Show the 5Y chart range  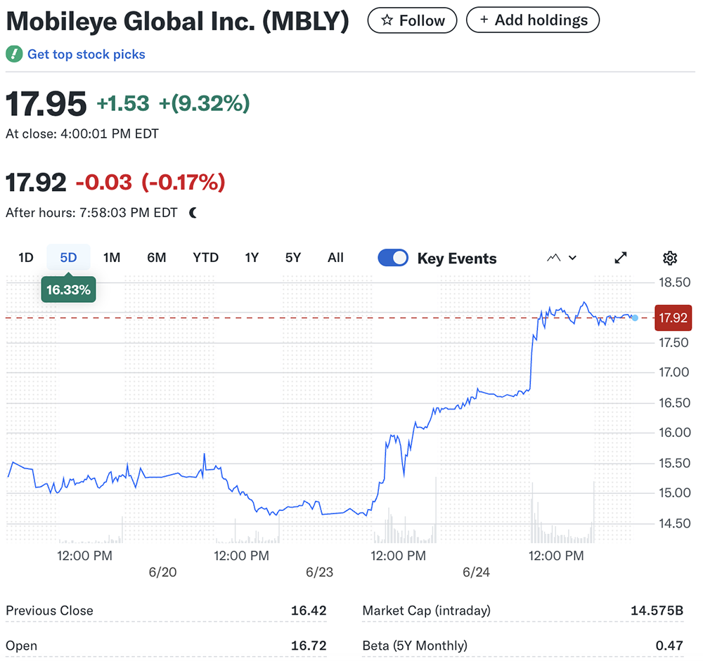293,258
